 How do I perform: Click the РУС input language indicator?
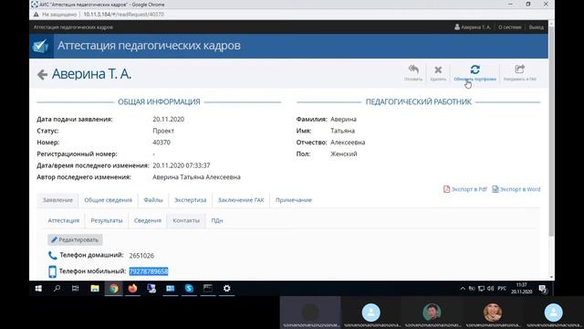502,289
